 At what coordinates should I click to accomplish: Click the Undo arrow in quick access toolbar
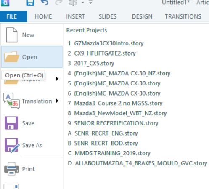tap(45, 3)
